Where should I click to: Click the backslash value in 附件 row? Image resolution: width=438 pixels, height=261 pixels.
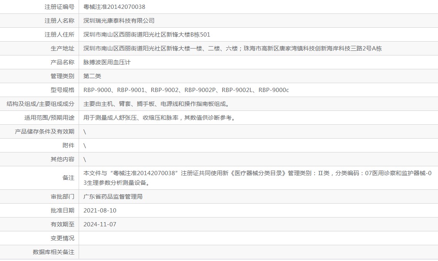85,146
